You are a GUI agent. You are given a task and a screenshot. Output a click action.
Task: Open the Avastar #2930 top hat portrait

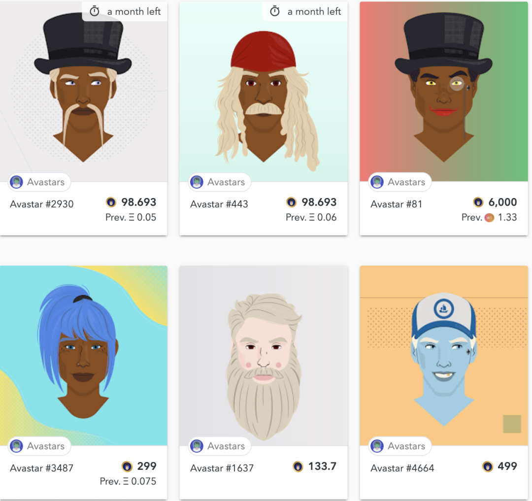point(83,92)
